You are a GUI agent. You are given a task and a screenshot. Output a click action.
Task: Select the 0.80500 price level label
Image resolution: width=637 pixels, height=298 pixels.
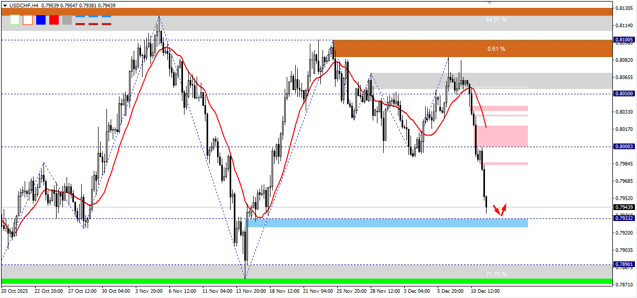(x=624, y=94)
